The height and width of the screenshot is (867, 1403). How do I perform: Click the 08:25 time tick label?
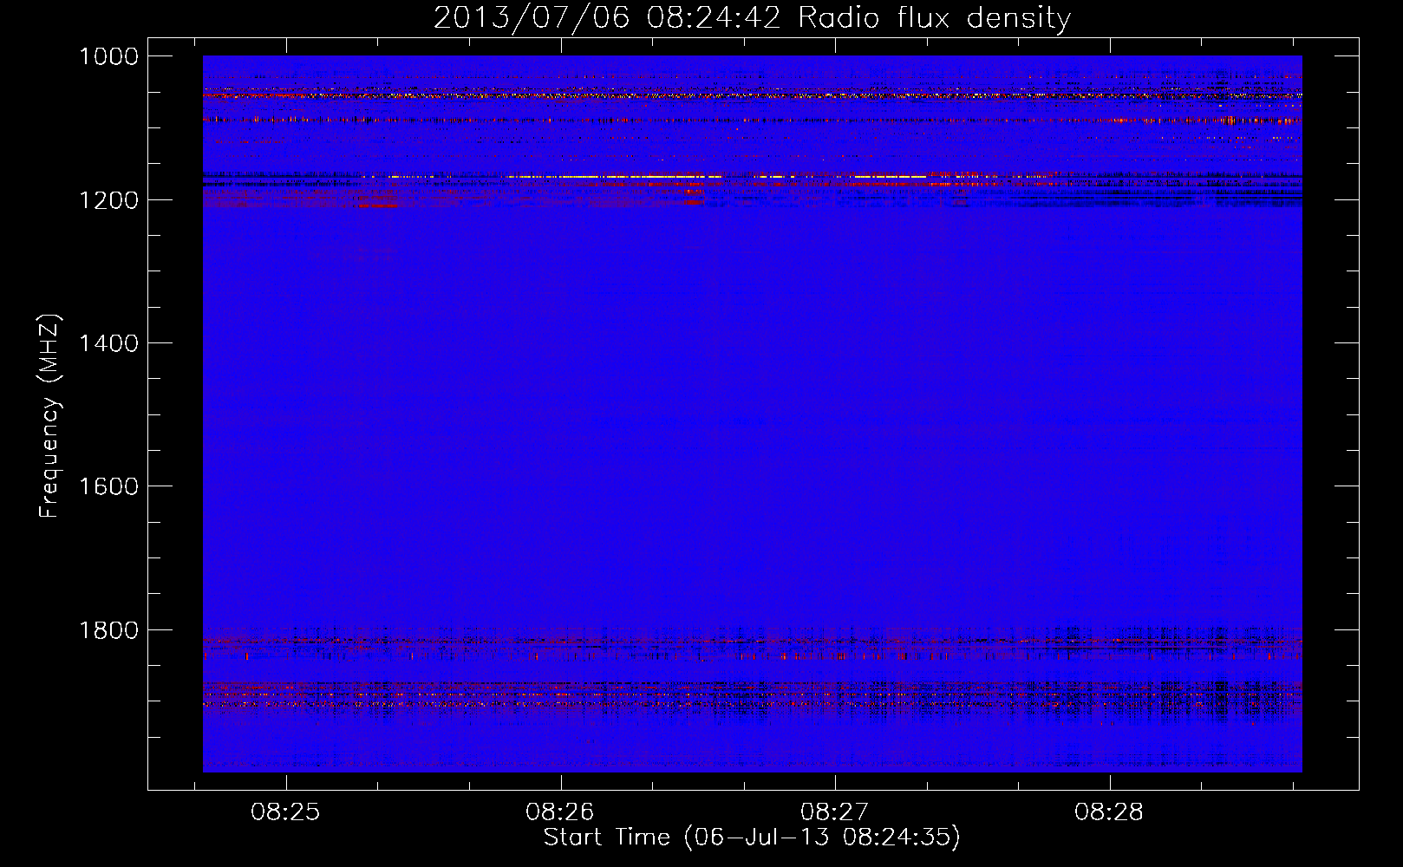tap(285, 812)
